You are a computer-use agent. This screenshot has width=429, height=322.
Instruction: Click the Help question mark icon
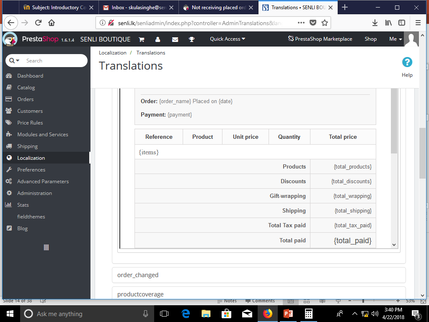(407, 62)
